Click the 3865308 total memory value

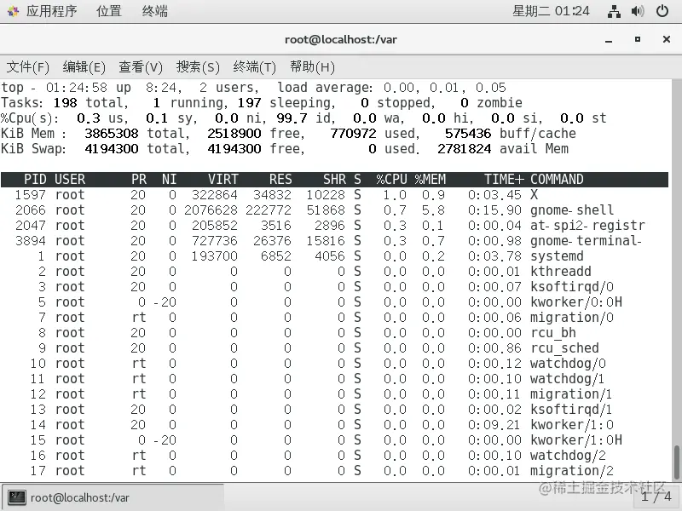click(112, 134)
